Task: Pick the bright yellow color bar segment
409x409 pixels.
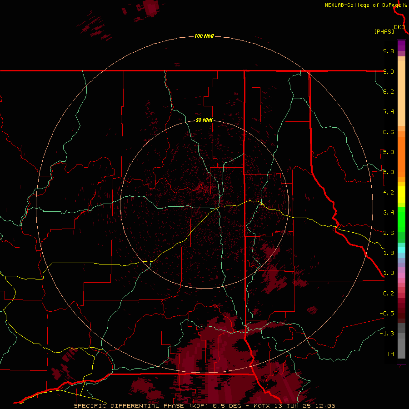Action: coord(401,195)
